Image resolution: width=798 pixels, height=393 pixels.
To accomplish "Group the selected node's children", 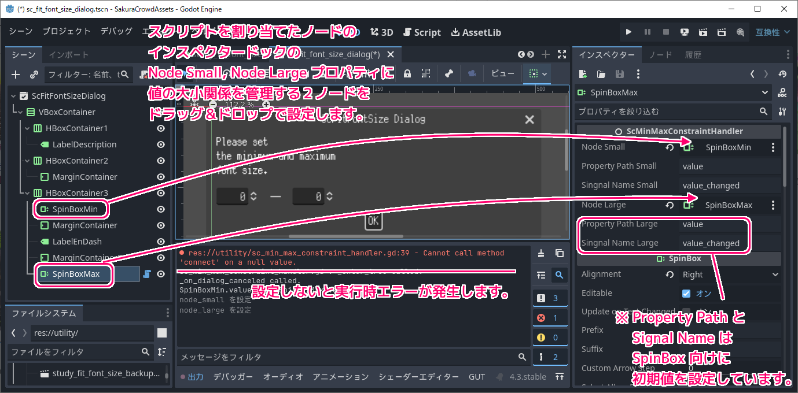I will (426, 73).
